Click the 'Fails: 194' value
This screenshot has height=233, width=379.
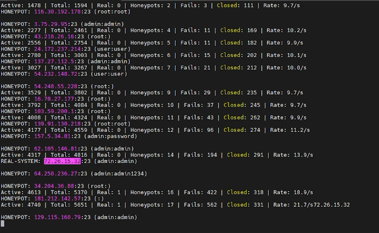(200, 155)
